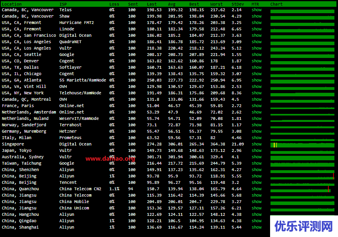Open show link for Italy, Milan

[x=256, y=138]
